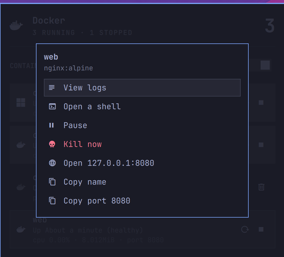
Task: Click "3 RUNNING · 1 STOPPED" summary
Action: click(x=82, y=33)
